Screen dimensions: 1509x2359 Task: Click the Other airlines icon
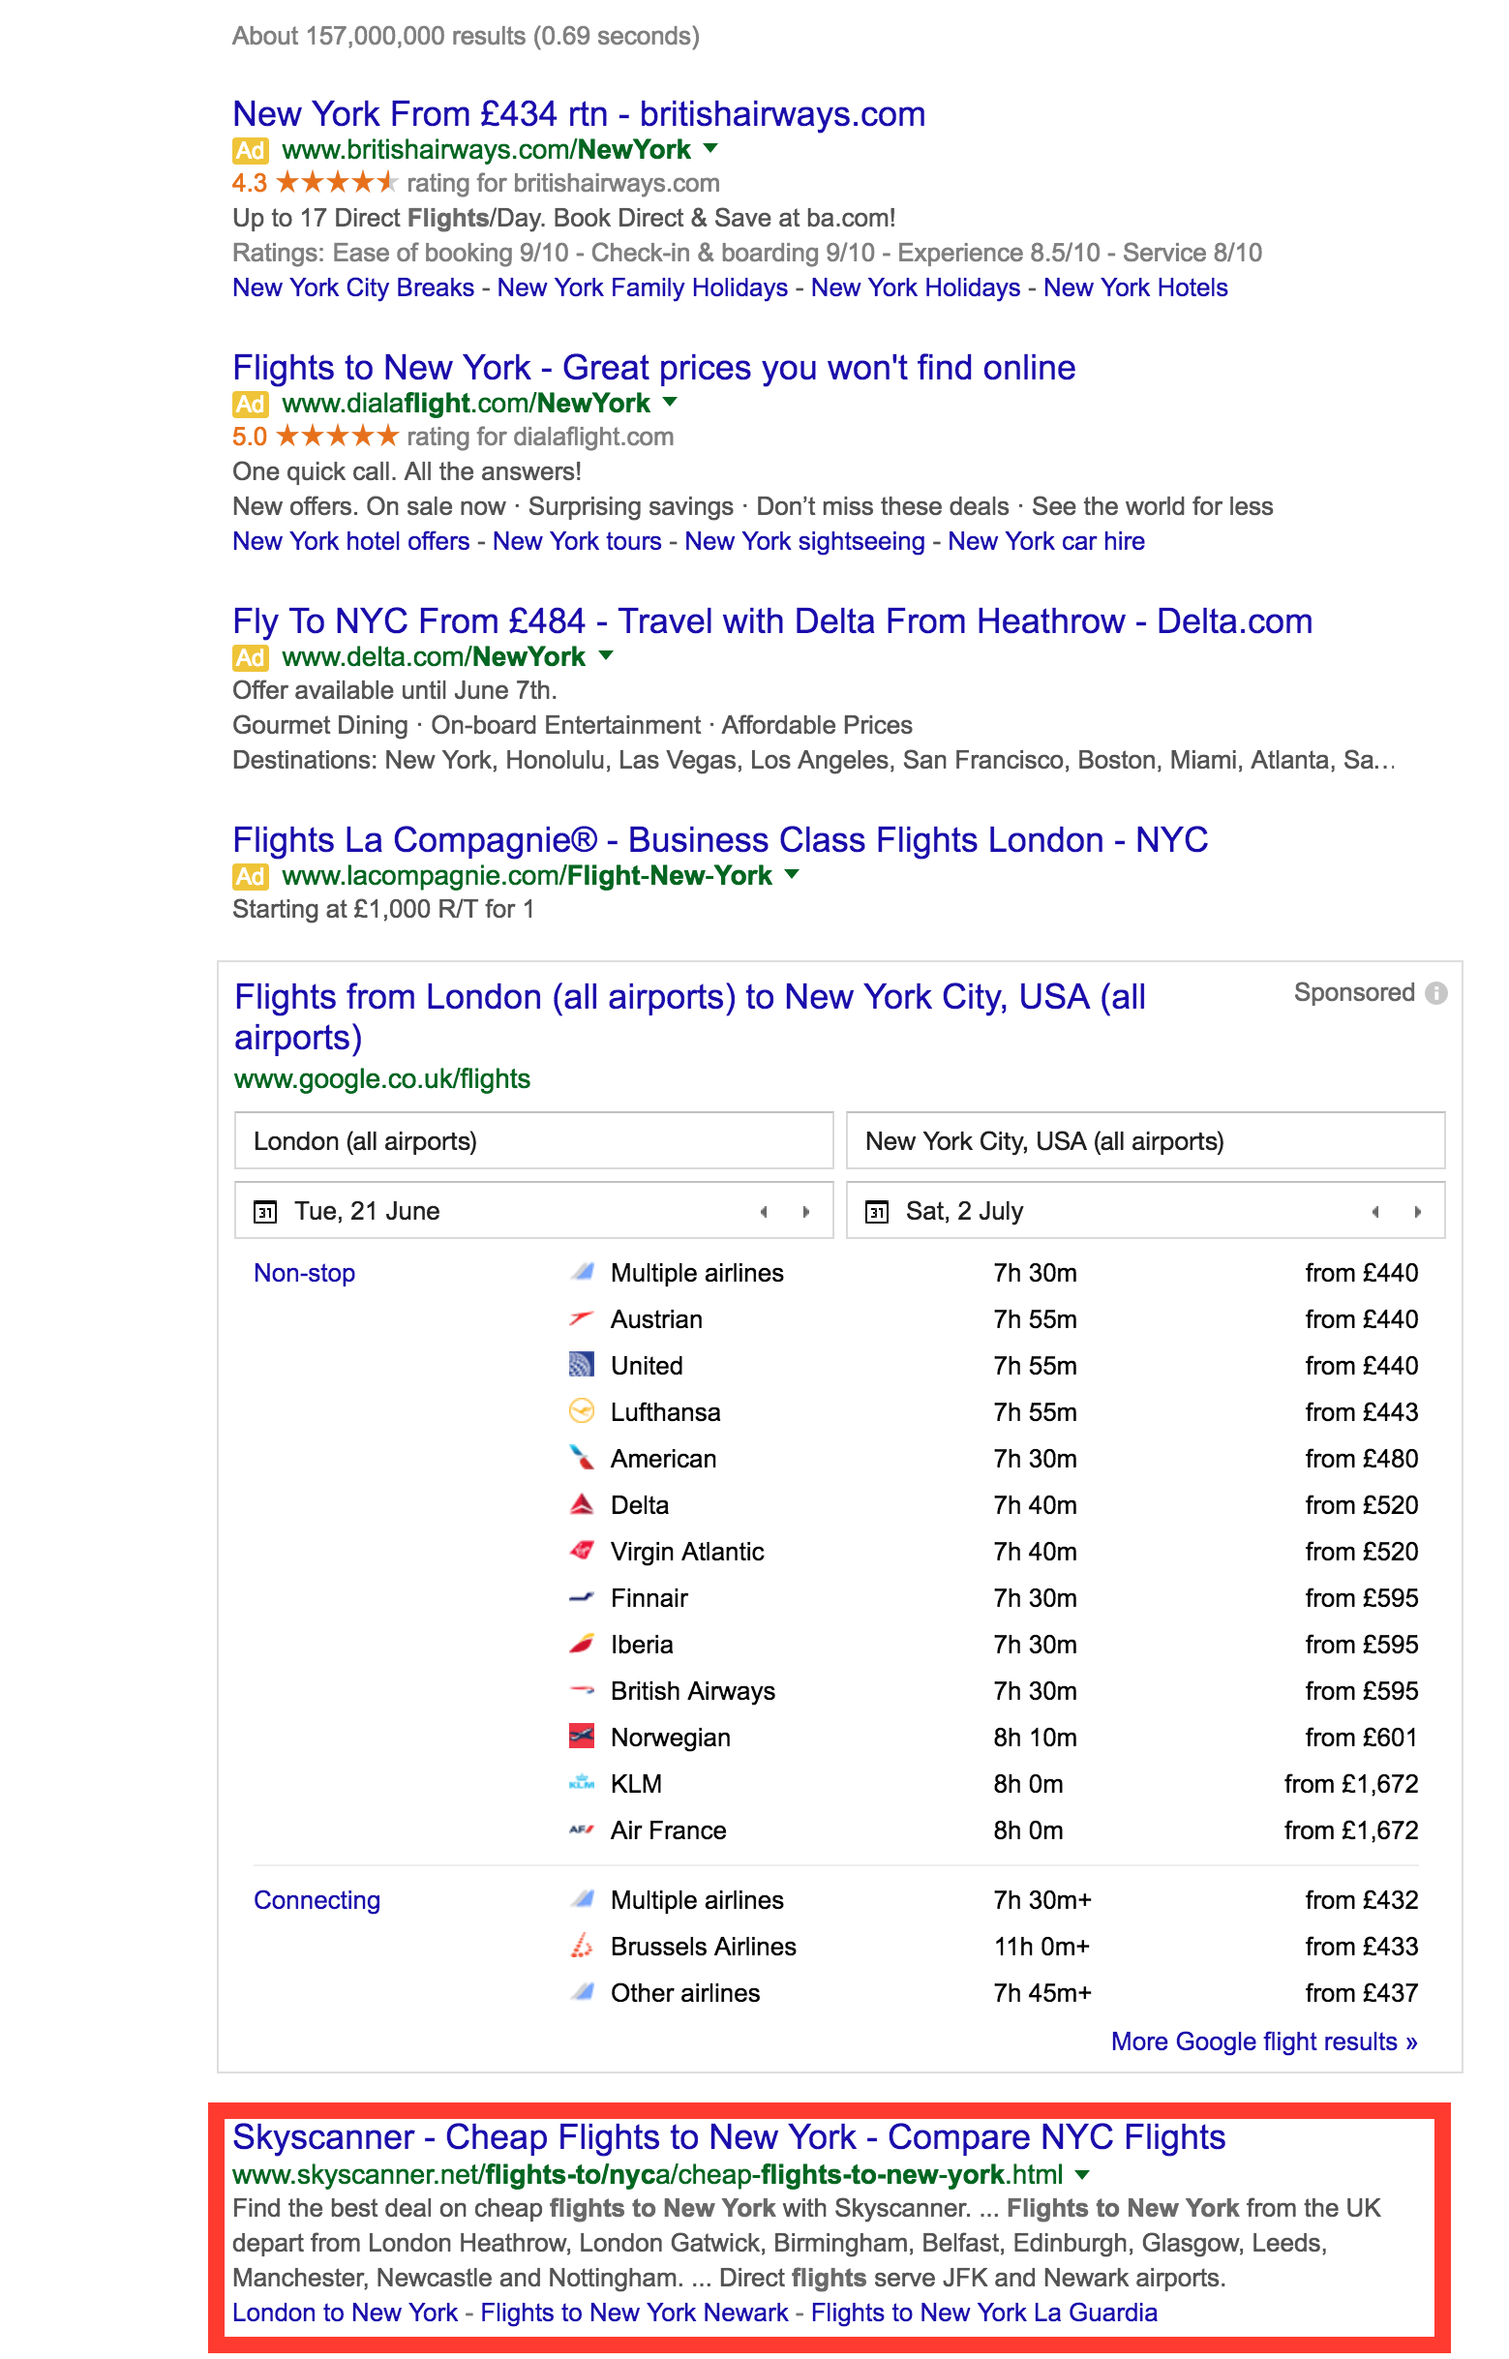pos(582,1991)
